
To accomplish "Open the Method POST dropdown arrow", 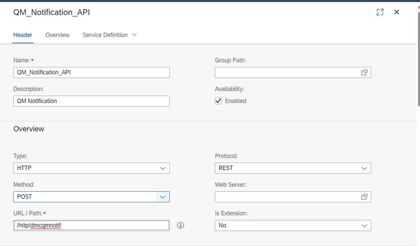I will point(163,197).
